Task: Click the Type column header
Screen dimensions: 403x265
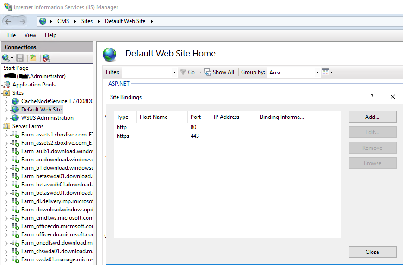Action: (125, 117)
